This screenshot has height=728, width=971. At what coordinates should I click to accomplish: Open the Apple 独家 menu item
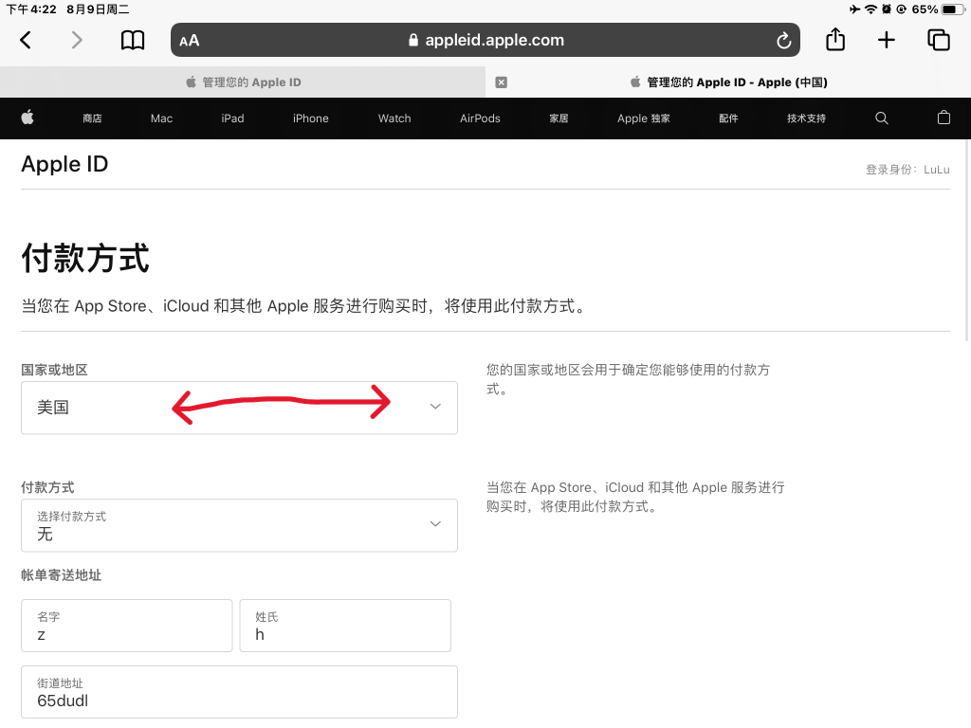pos(644,118)
